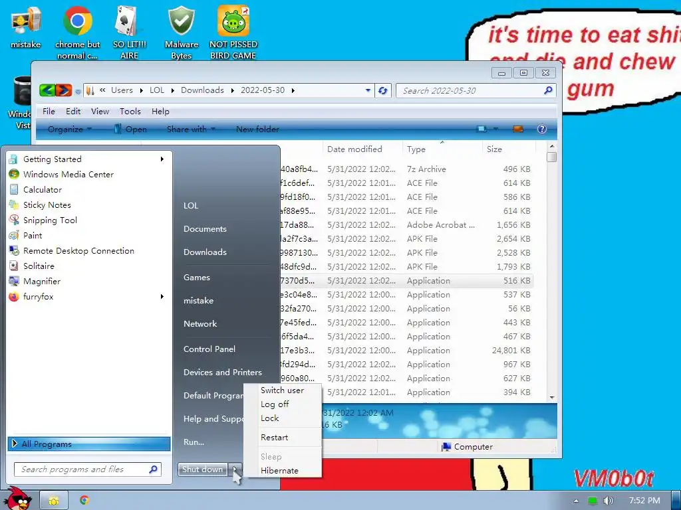Open the Tools menu

tap(130, 111)
